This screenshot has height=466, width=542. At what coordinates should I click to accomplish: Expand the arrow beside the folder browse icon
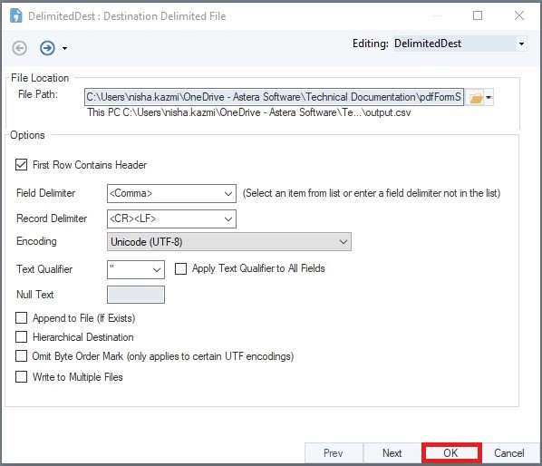pos(489,98)
